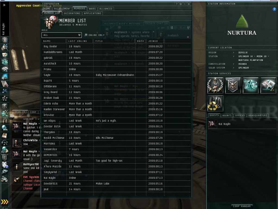Screen dimensions: 278x209
Task: Open the Decorations sub-tab
Action: click(x=72, y=13)
